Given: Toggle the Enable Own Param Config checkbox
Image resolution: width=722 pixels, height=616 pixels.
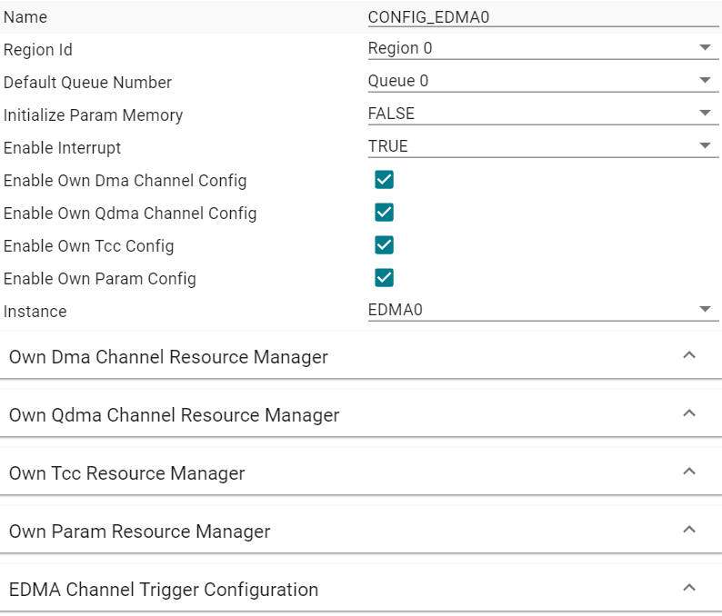Looking at the screenshot, I should click(x=384, y=278).
